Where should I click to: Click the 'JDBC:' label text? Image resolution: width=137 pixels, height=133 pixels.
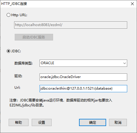[16, 51]
